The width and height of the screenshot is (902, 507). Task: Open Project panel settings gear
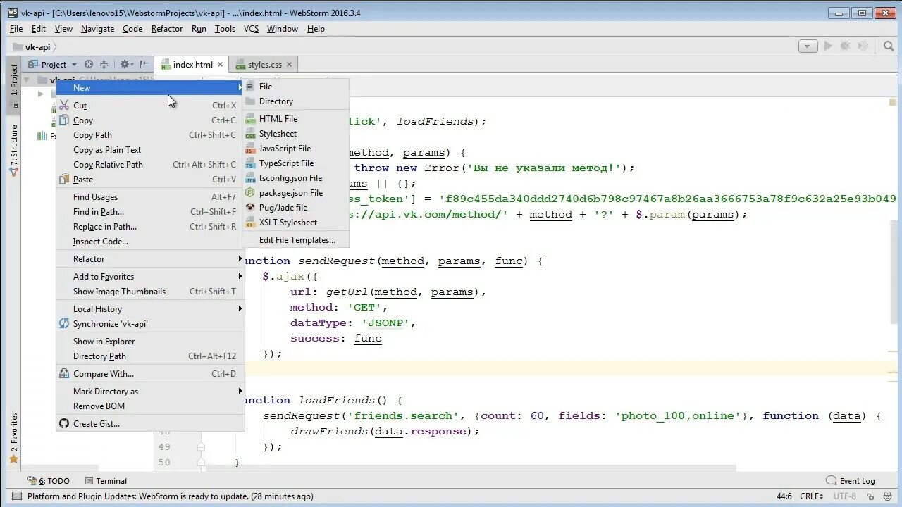(125, 64)
